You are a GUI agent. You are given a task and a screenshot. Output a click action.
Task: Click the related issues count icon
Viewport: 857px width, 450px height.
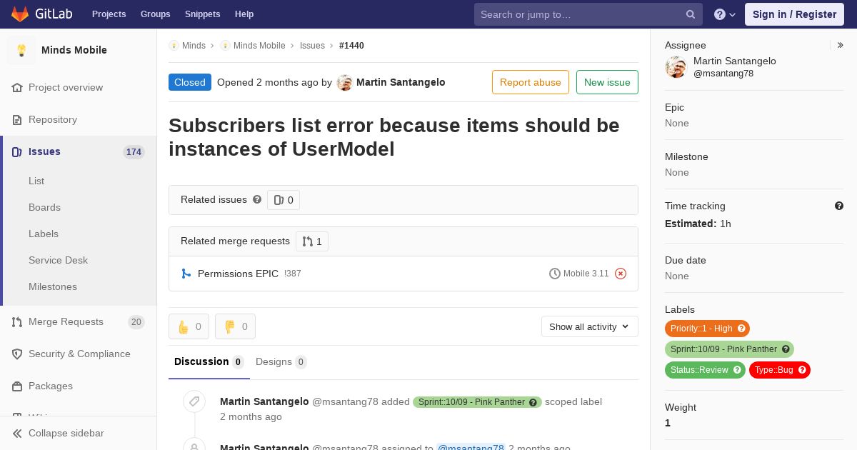(x=279, y=200)
